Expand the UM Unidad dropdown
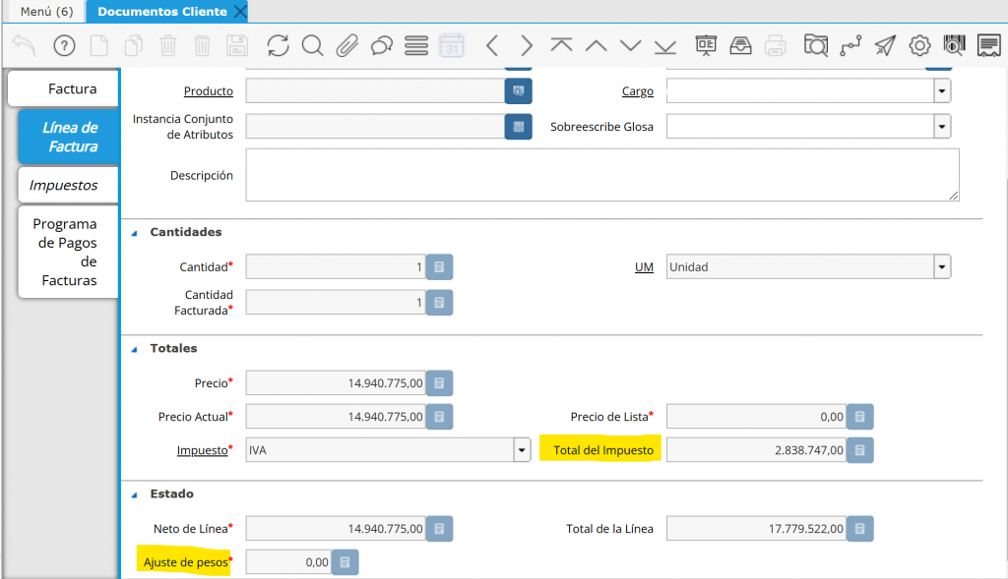Viewport: 1008px width, 579px height. pyautogui.click(x=942, y=267)
